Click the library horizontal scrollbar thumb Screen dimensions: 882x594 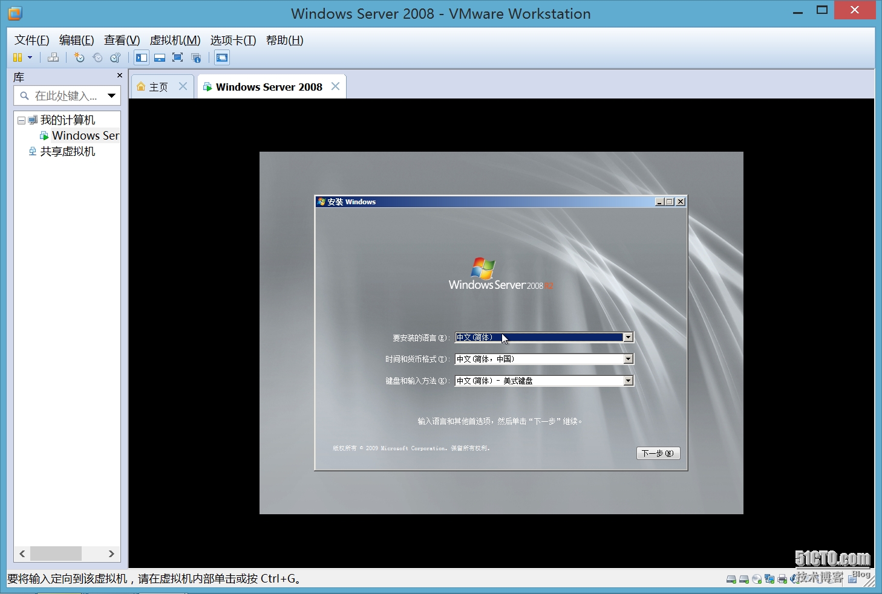tap(56, 554)
